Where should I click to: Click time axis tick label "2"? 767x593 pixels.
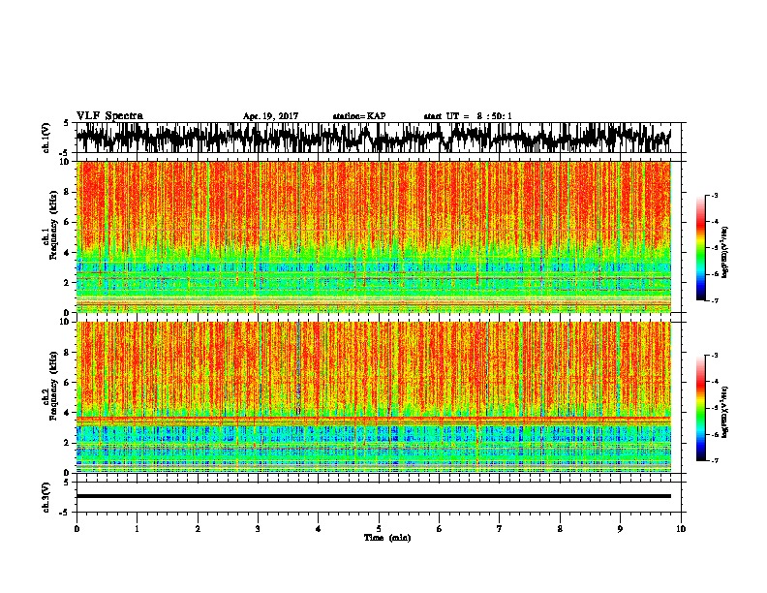click(x=198, y=529)
